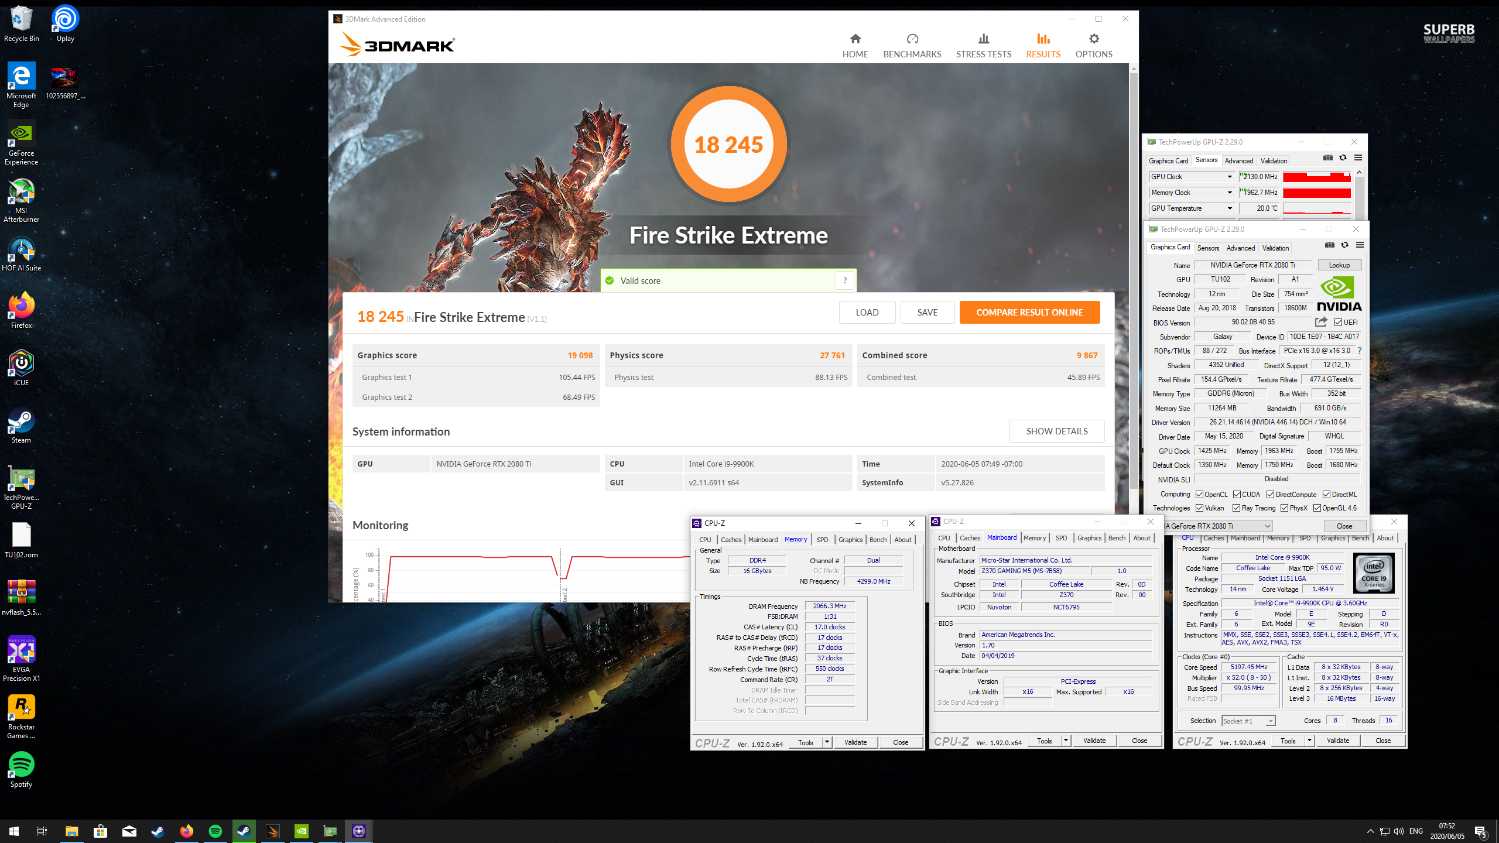
Task: Open 3DMark OPTIONS
Action: (x=1094, y=46)
